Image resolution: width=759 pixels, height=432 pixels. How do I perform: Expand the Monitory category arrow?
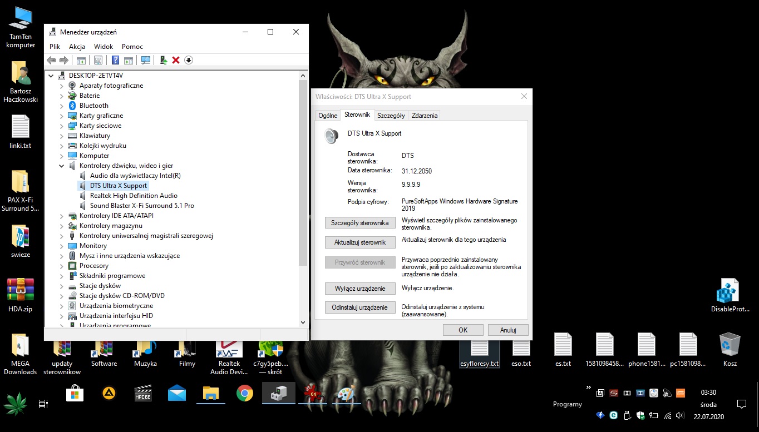click(x=62, y=246)
